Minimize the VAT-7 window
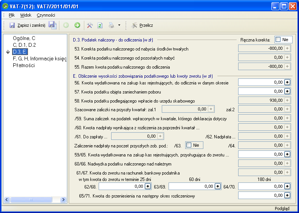This screenshot has height=213, width=299. (275, 6)
